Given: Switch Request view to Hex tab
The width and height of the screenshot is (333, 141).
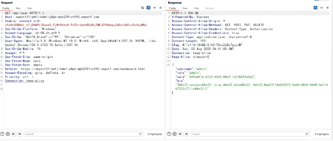Looking at the screenshot, I should [30, 8].
